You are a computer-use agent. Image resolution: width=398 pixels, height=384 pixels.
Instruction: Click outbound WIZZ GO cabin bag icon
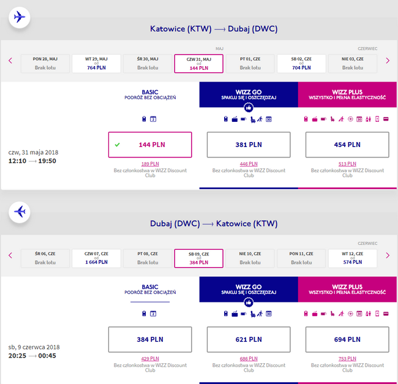pyautogui.click(x=226, y=119)
